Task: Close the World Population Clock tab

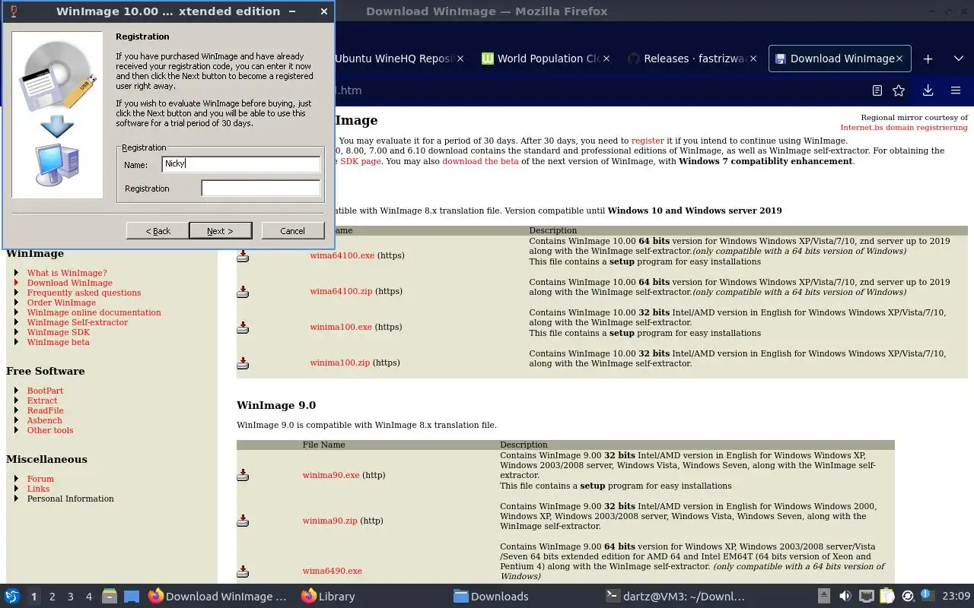Action: click(x=606, y=59)
